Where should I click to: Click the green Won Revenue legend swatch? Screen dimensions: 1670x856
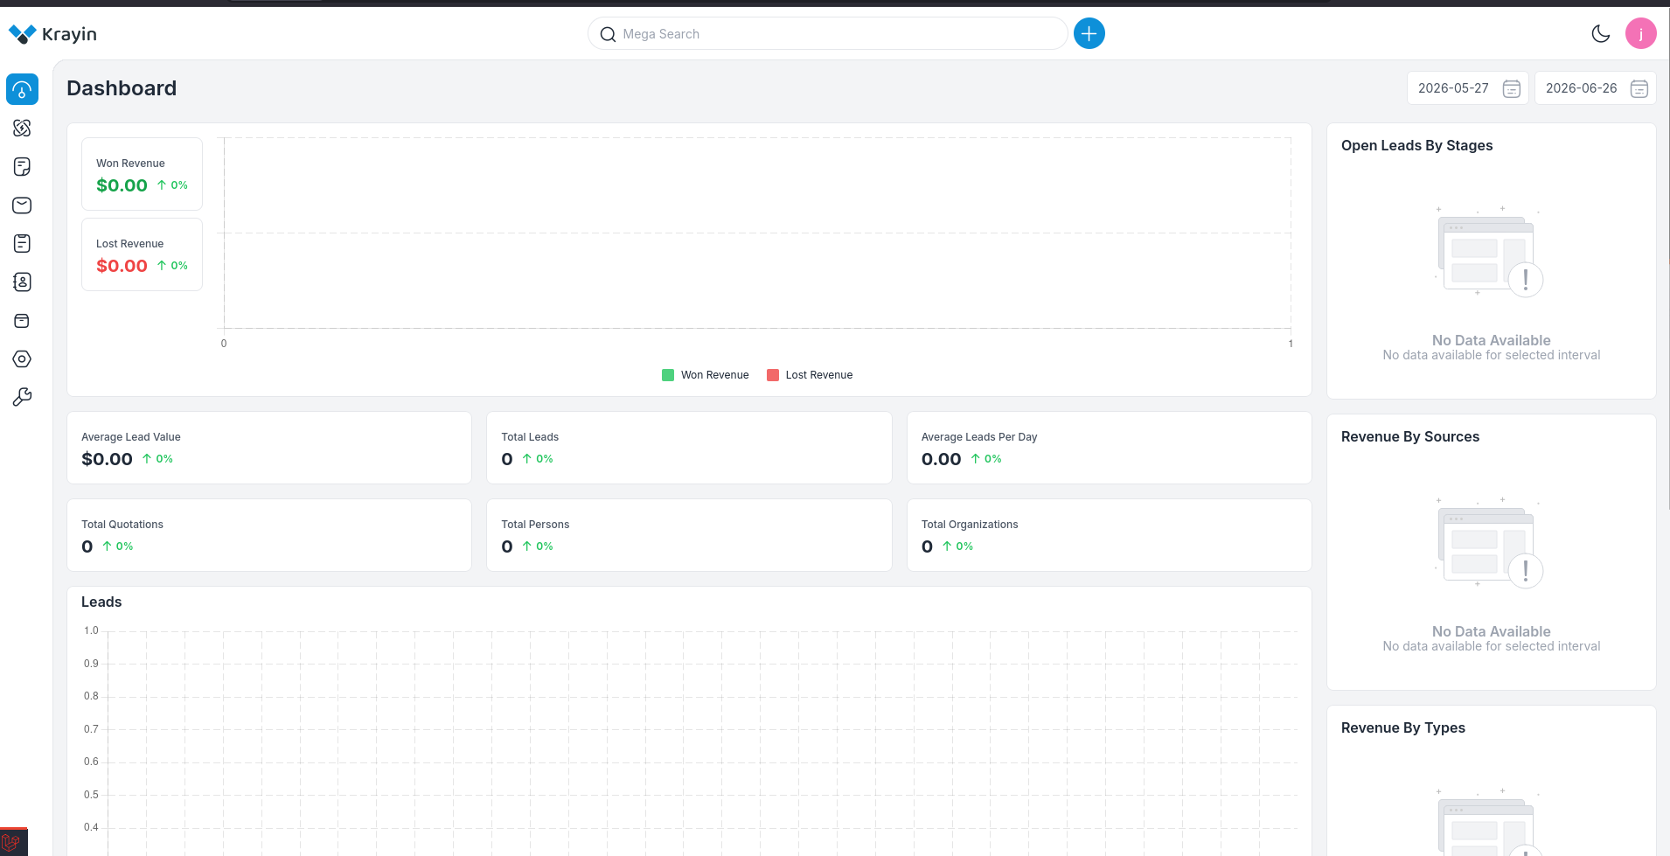(x=668, y=375)
